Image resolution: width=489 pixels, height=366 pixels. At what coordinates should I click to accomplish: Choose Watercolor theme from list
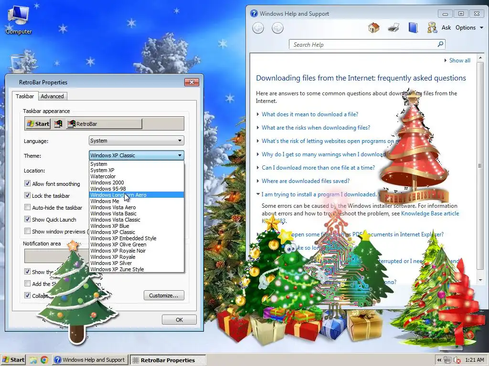tap(137, 176)
